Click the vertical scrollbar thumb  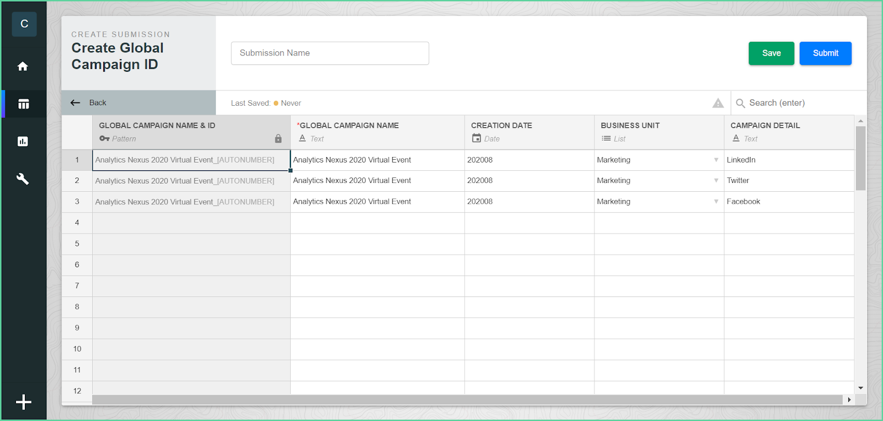pos(860,158)
